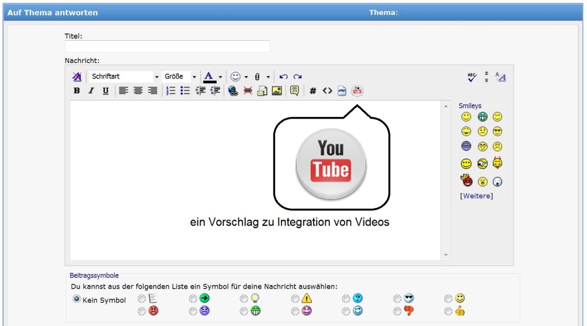Select the yellow warning triangle post icon radio
The image size is (587, 326).
point(295,298)
